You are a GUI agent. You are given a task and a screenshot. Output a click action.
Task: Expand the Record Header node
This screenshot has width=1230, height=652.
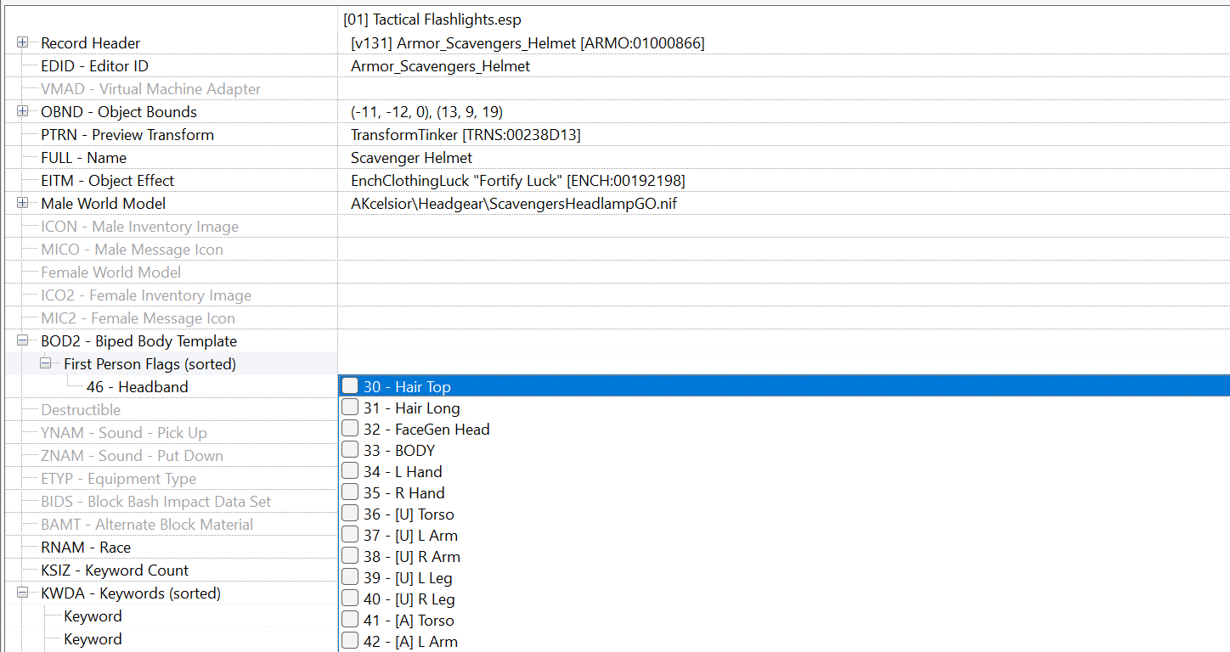click(x=22, y=42)
